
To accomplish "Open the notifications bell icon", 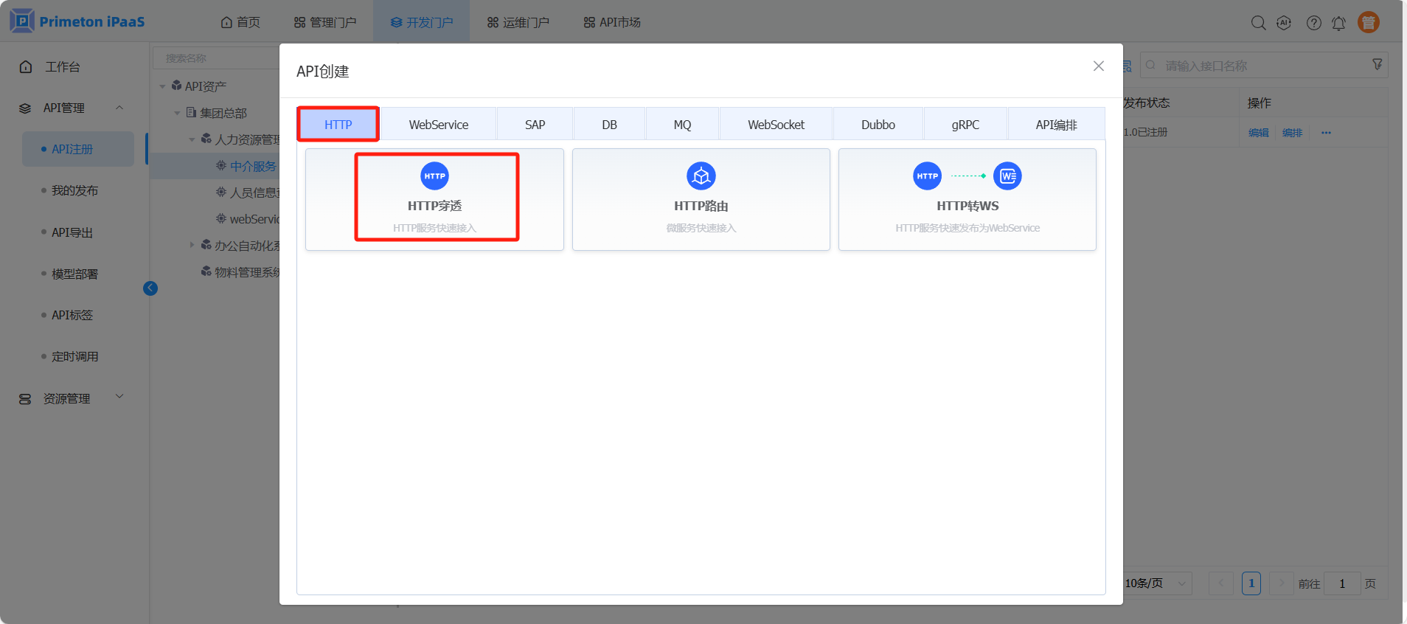I will (x=1338, y=23).
